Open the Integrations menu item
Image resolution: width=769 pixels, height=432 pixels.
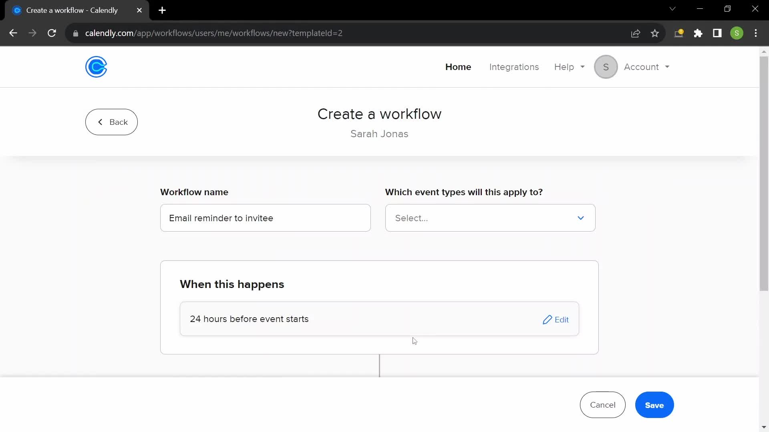pyautogui.click(x=514, y=66)
